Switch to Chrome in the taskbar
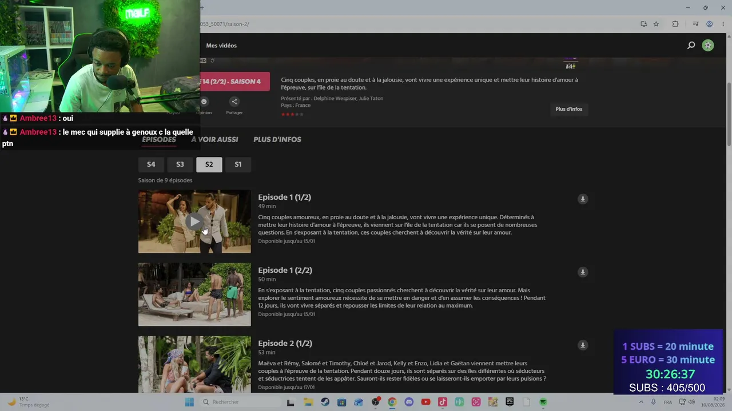The height and width of the screenshot is (411, 732). point(392,402)
